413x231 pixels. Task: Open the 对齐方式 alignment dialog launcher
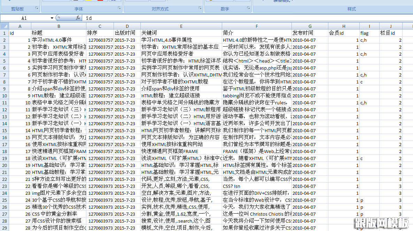tap(200, 8)
